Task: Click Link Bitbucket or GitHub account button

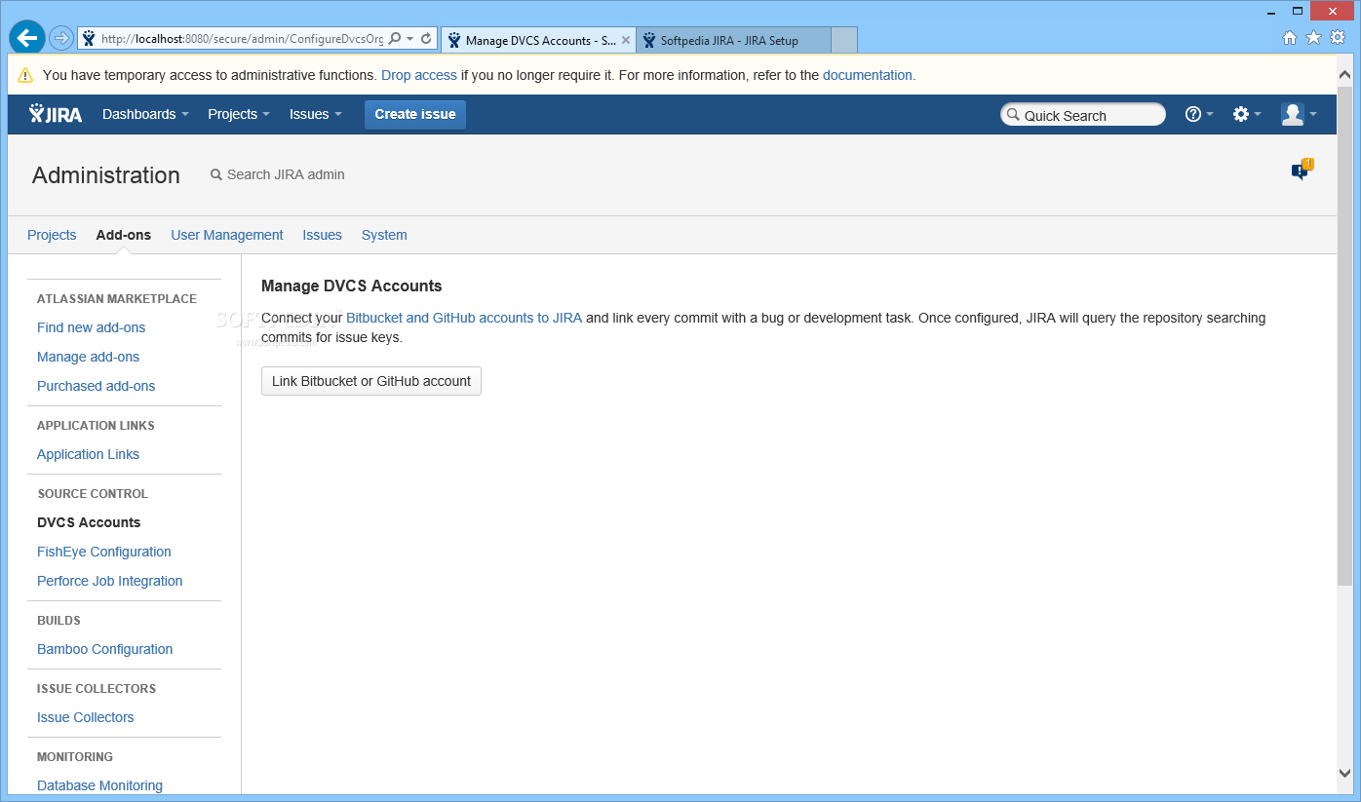Action: pos(371,381)
